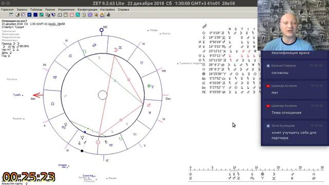Click the 10 mark on the degree scale
The image size is (329, 185).
(234, 168)
